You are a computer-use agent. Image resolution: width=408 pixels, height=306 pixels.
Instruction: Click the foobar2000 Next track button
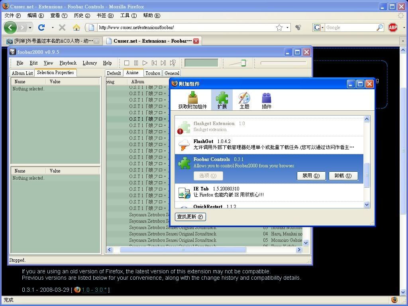tap(163, 63)
